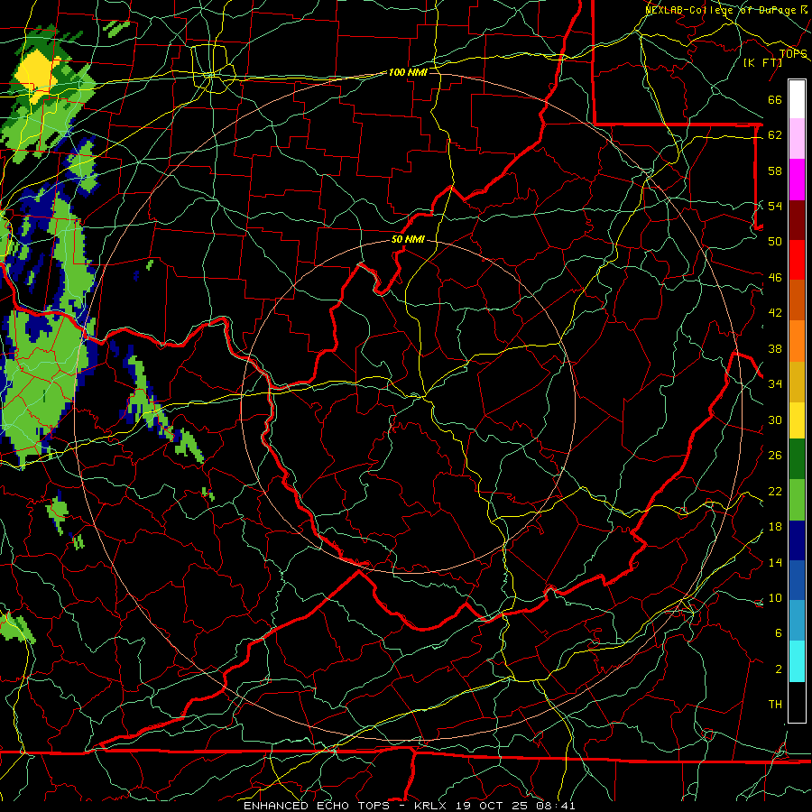Viewport: 812px width, 812px height.
Task: Click the 22 legend value
Action: tap(775, 491)
